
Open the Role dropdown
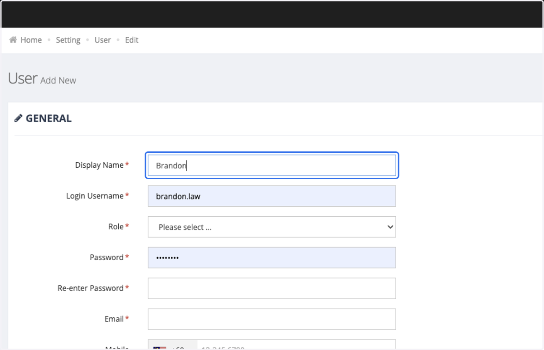click(x=272, y=227)
